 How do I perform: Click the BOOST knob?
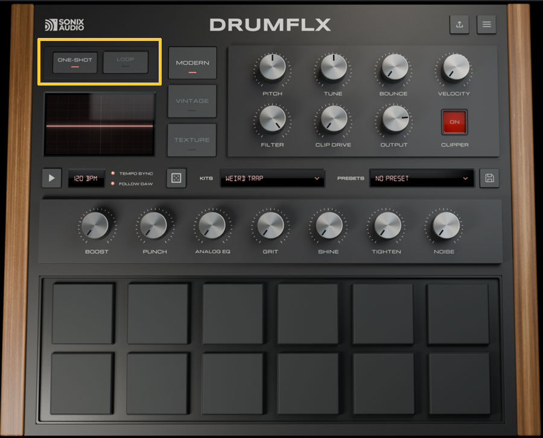click(95, 225)
